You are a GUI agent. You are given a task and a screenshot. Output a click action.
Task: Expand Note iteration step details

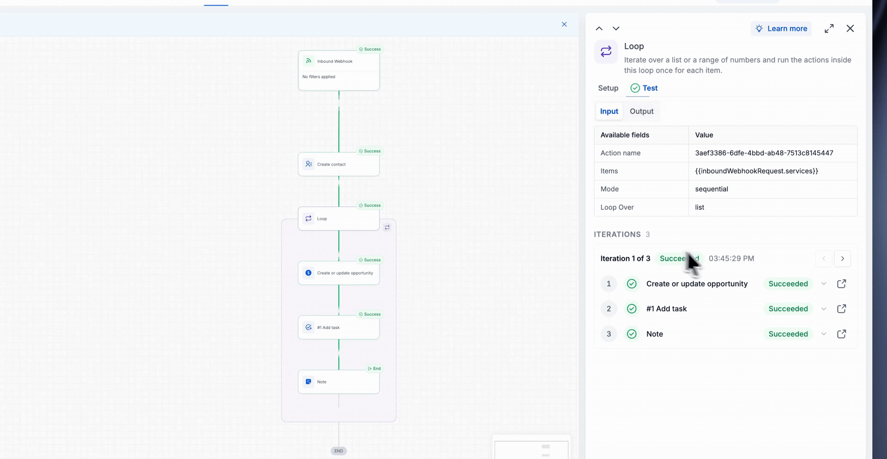coord(824,334)
